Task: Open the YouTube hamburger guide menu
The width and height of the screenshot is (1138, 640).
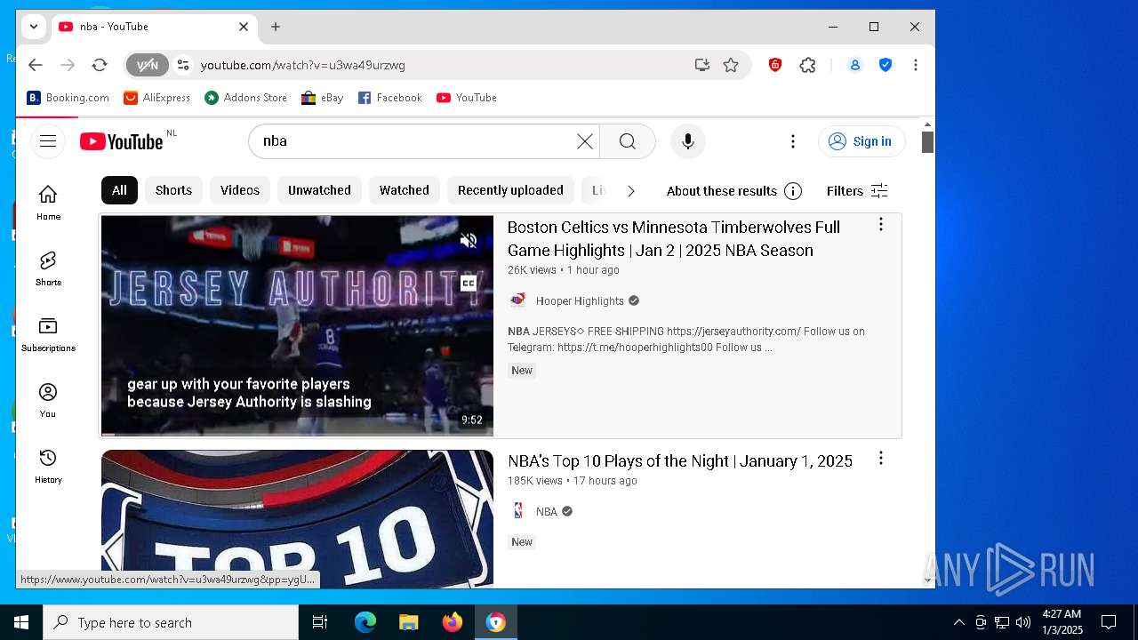Action: pos(48,141)
